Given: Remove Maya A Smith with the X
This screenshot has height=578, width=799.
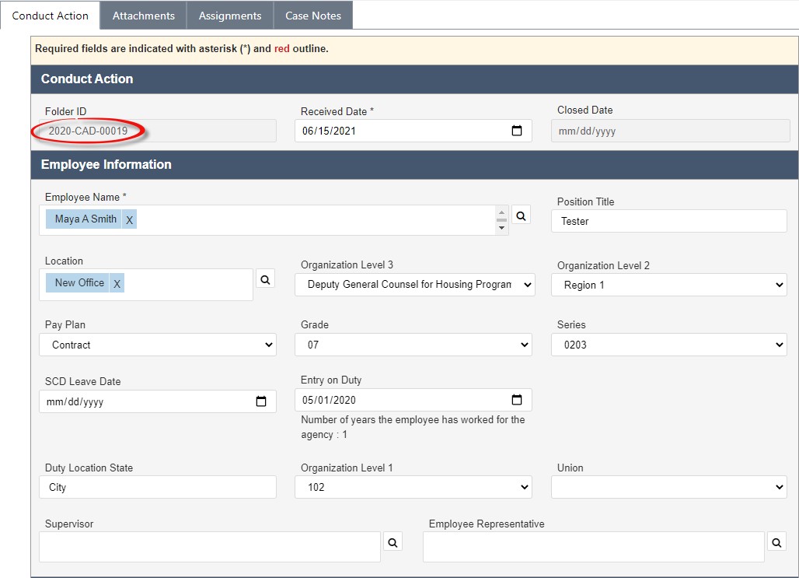Looking at the screenshot, I should pyautogui.click(x=130, y=219).
